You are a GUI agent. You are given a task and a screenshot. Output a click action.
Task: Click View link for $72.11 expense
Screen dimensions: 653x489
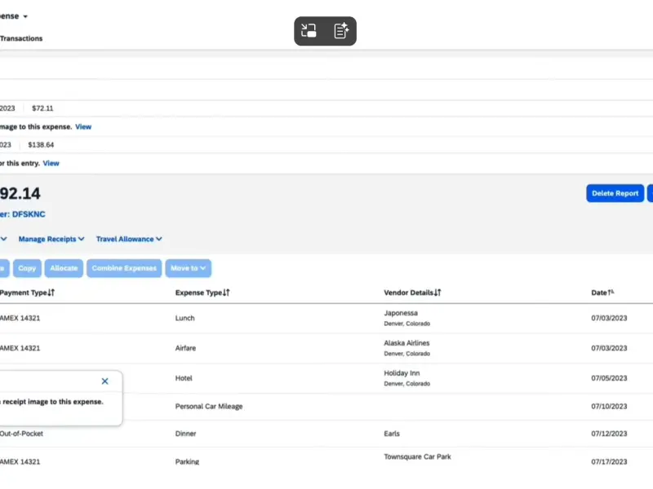tap(83, 127)
